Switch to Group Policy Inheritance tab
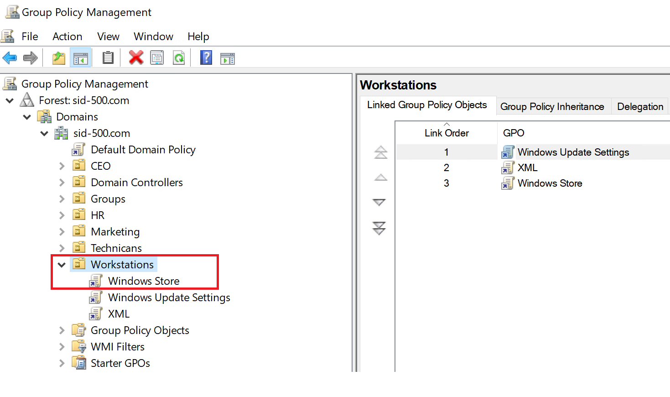 click(552, 107)
